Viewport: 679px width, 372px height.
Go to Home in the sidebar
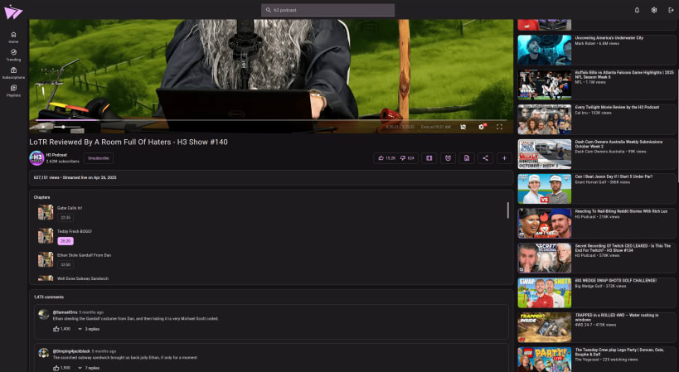point(13,37)
